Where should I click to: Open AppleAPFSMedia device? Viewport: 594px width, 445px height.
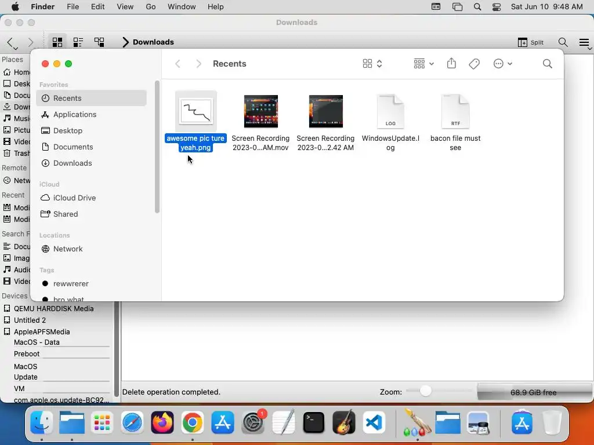[42, 332]
